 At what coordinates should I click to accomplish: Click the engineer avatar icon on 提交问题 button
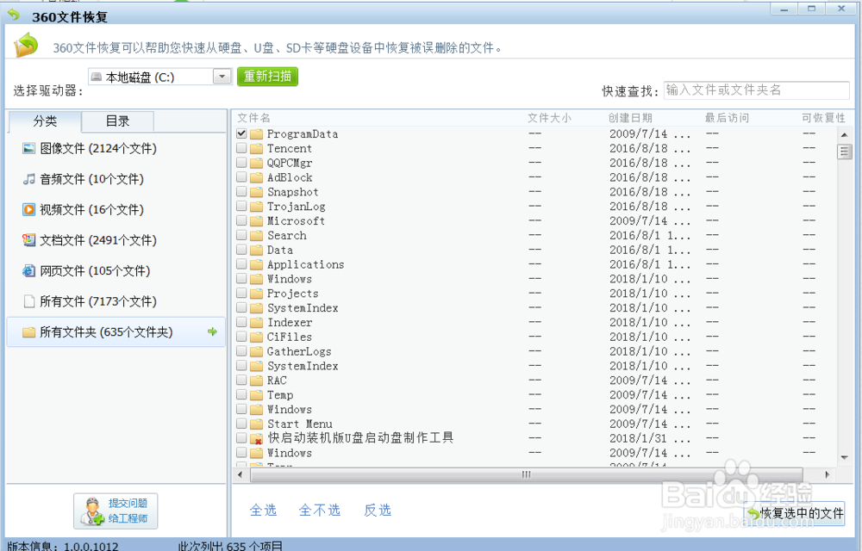click(x=92, y=511)
